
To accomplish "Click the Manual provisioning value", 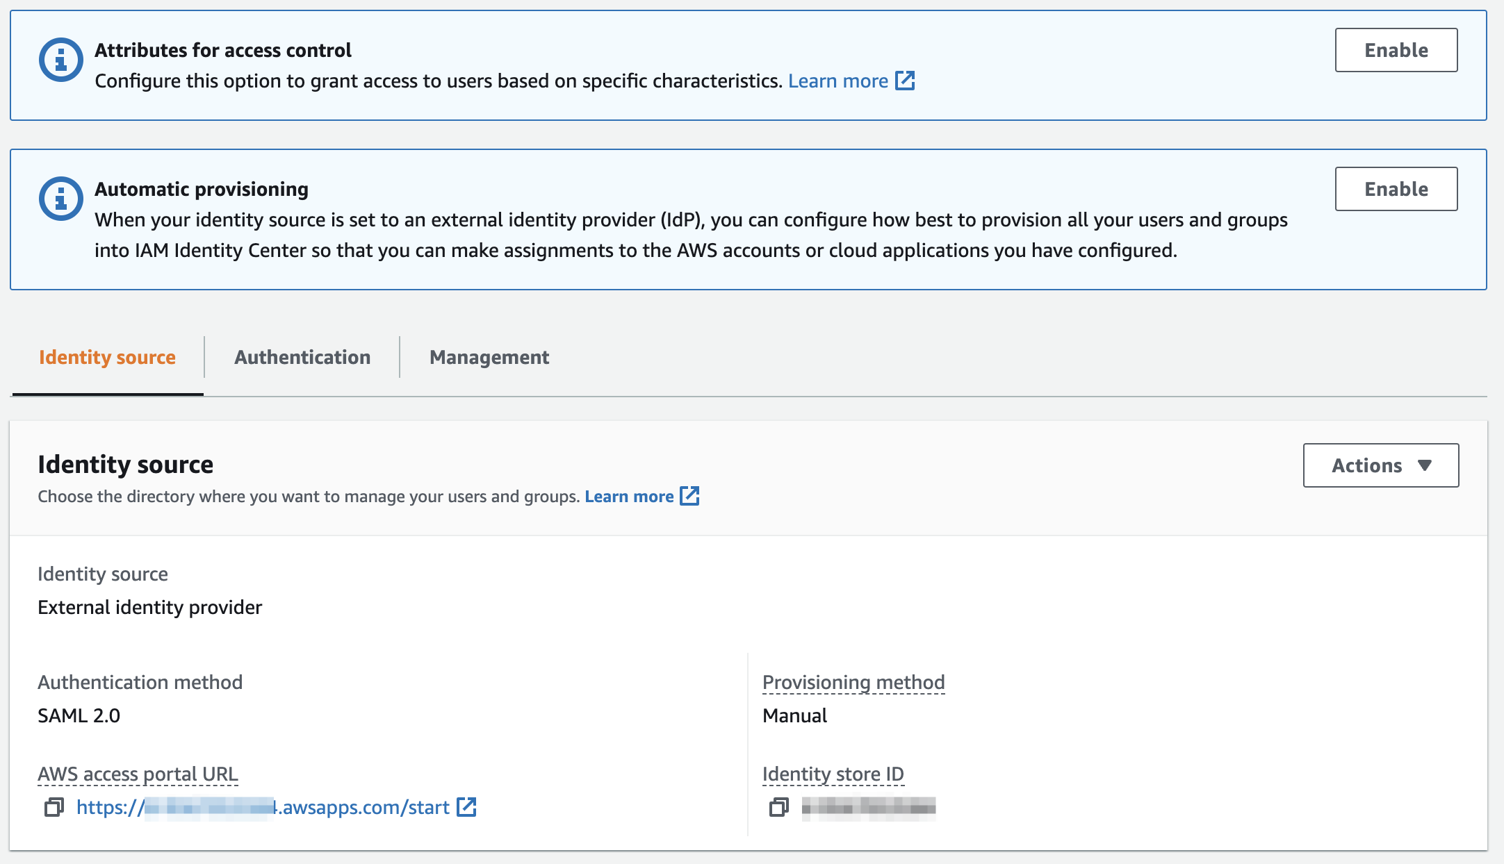I will [794, 715].
